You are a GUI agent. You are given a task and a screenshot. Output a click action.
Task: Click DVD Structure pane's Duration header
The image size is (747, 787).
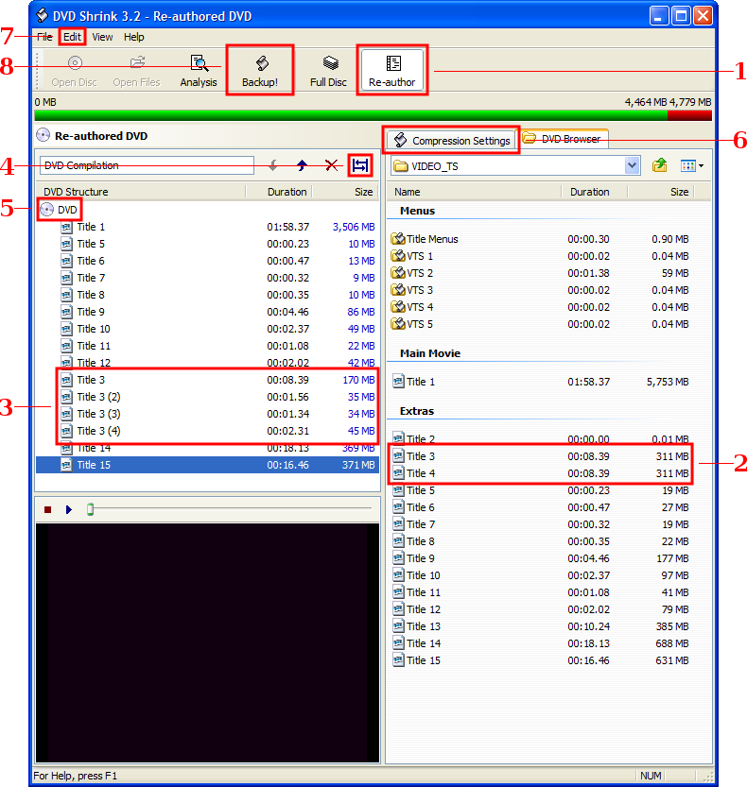tap(279, 192)
